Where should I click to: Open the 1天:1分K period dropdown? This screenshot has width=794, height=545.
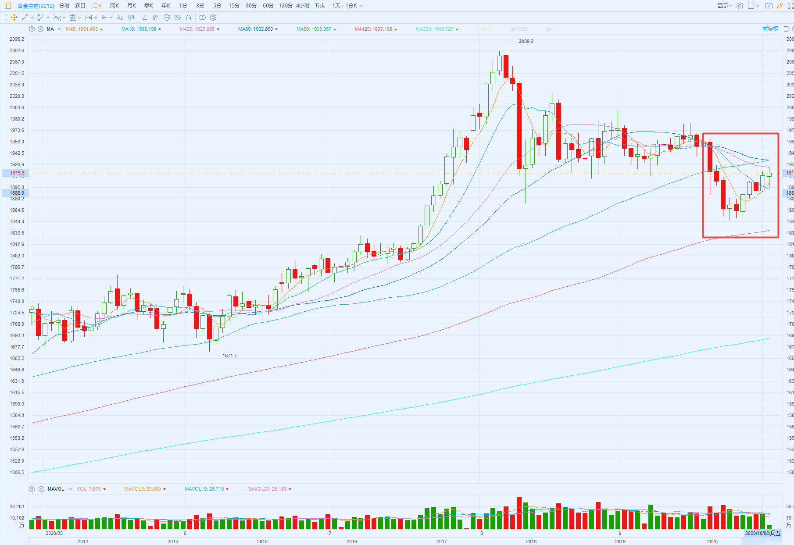[x=347, y=6]
